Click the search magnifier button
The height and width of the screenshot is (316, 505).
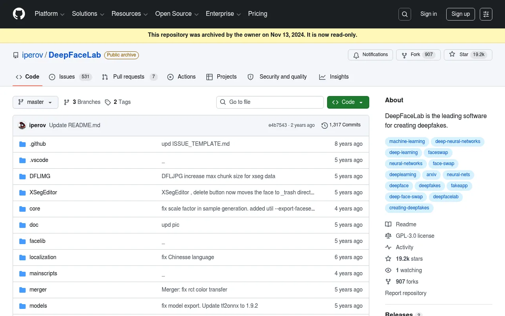pos(405,14)
